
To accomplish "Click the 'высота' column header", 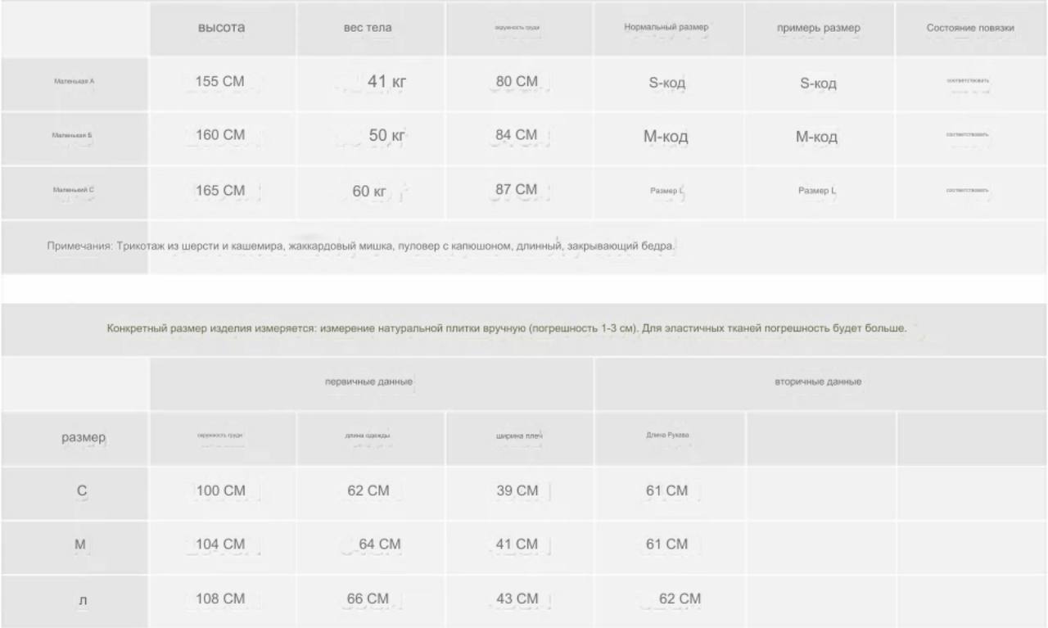I will [x=222, y=28].
